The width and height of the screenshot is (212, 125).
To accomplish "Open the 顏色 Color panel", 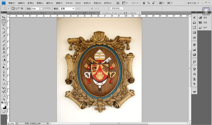I will [203, 18].
